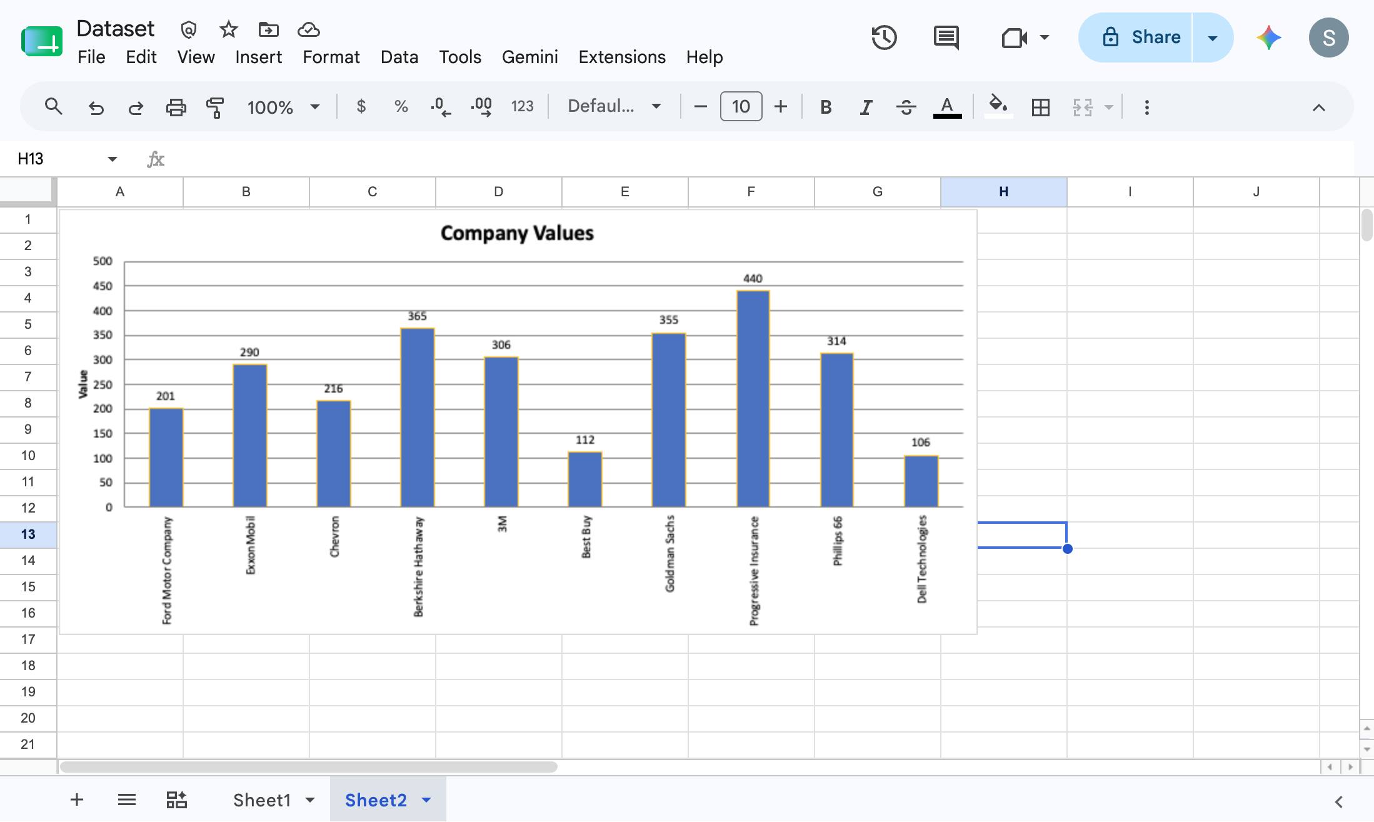
Task: Decrease decimal places
Action: coord(441,107)
